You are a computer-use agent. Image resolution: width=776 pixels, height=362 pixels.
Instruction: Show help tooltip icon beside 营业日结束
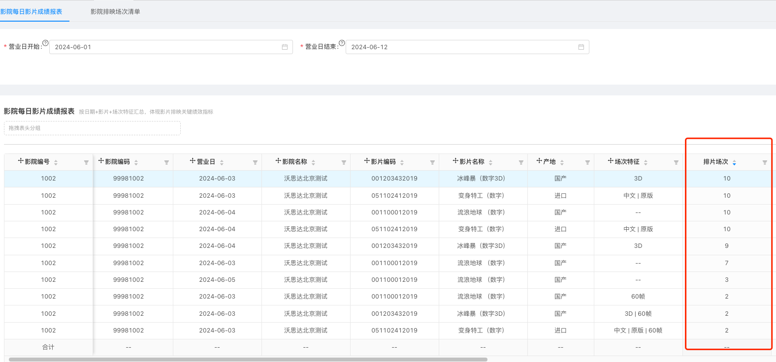coord(342,43)
